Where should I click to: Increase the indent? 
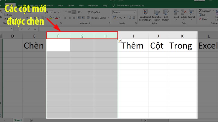tap(83, 18)
